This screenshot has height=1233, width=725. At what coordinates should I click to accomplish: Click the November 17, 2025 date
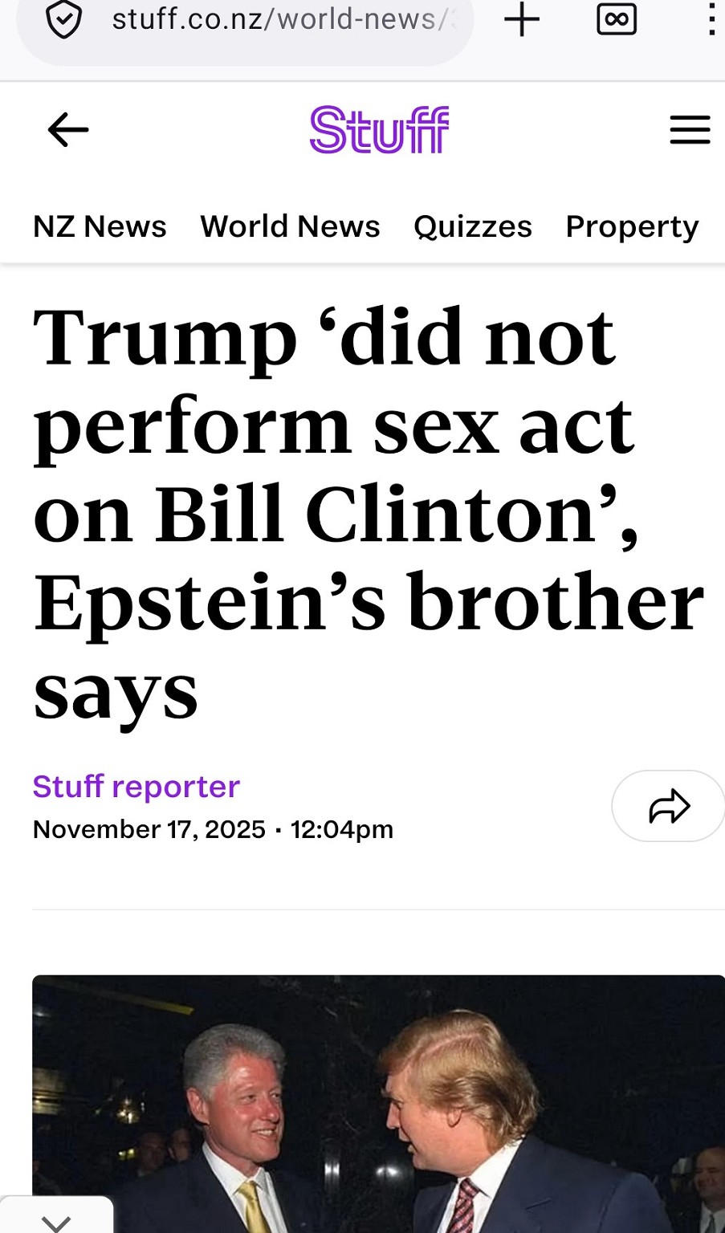[149, 829]
